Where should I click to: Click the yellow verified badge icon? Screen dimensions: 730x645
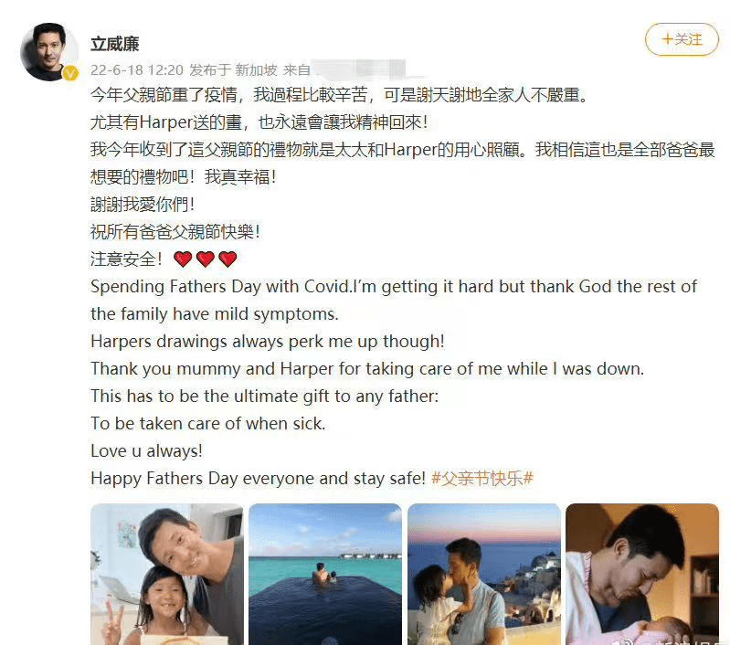point(70,74)
